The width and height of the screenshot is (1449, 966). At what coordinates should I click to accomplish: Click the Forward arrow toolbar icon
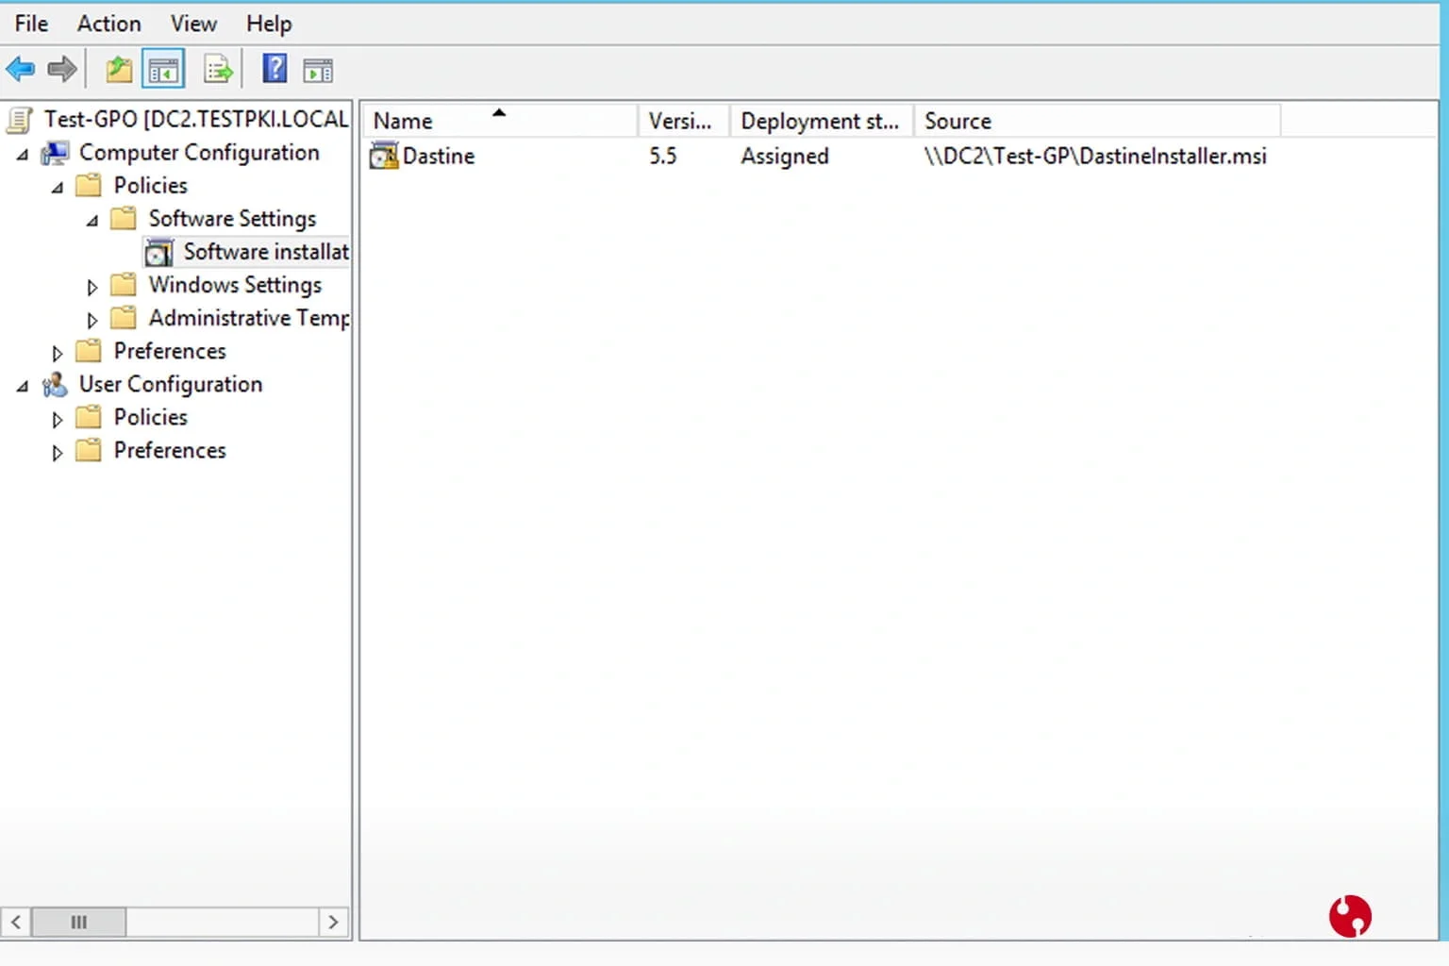pos(62,69)
